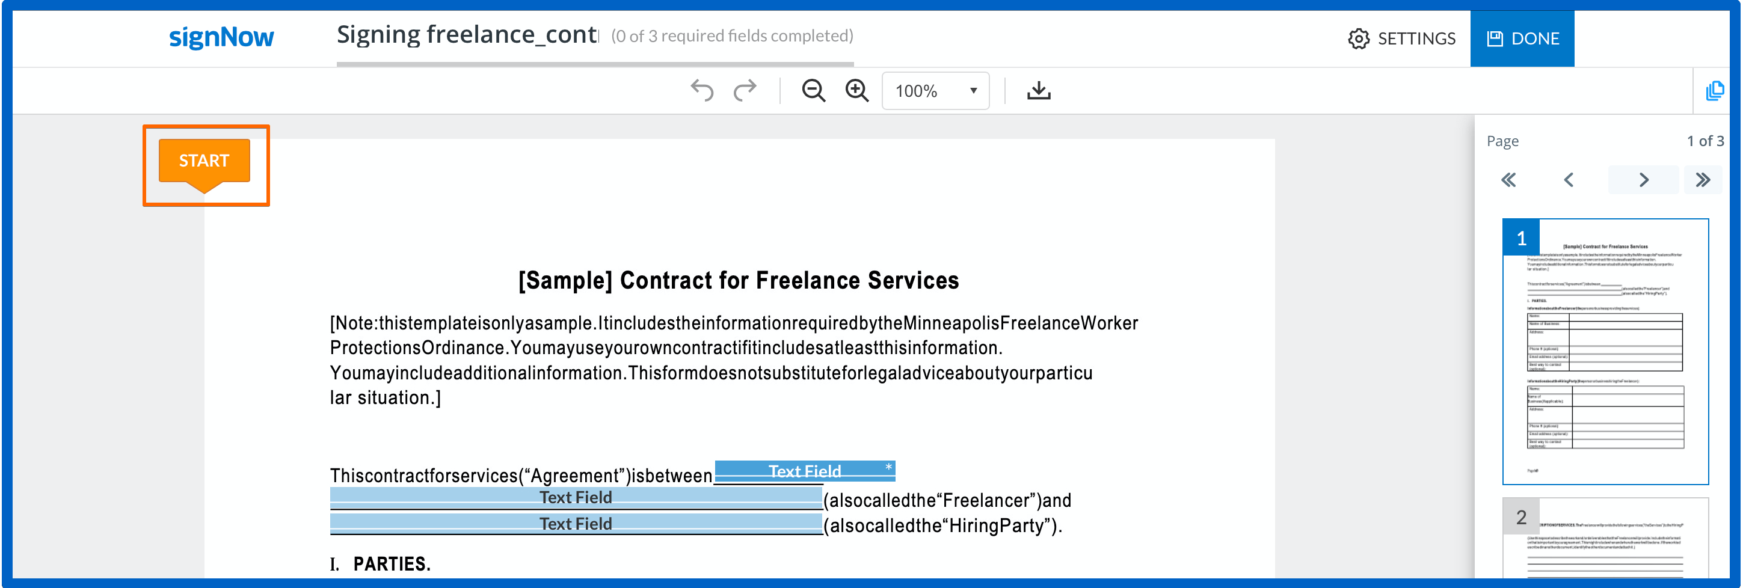The height and width of the screenshot is (588, 1743).
Task: Jump to the first page
Action: tap(1508, 180)
